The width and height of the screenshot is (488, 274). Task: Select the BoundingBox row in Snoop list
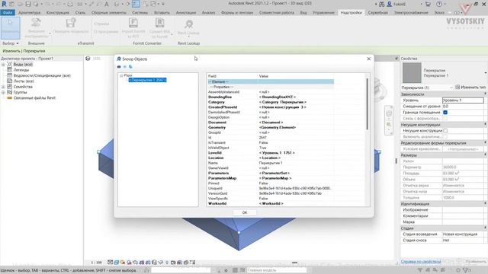coord(271,97)
